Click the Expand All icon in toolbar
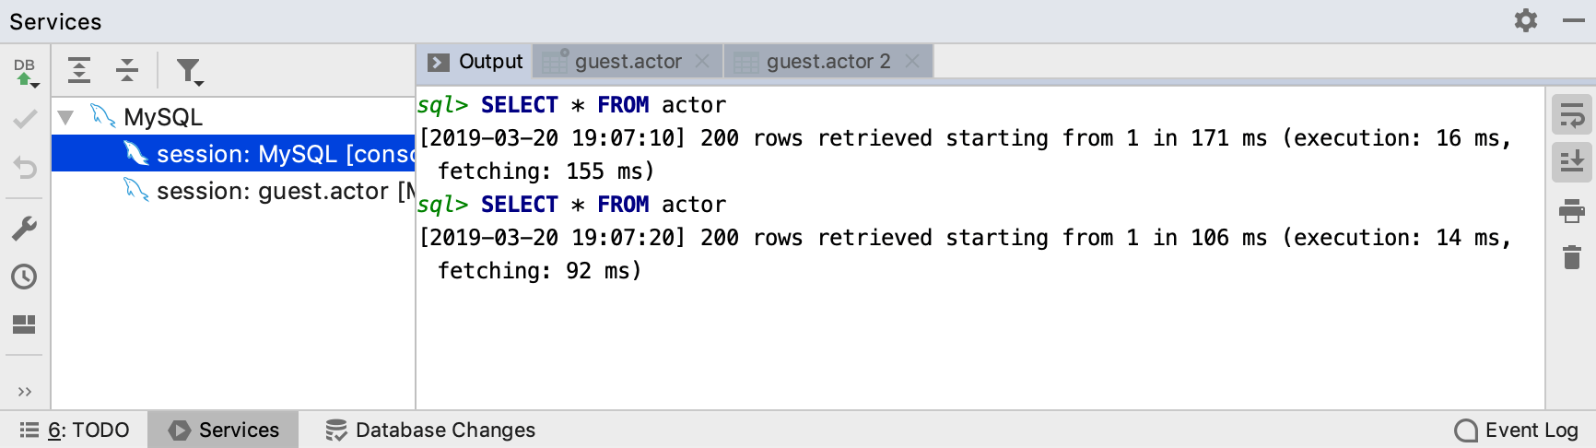Viewport: 1596px width, 448px height. click(79, 70)
